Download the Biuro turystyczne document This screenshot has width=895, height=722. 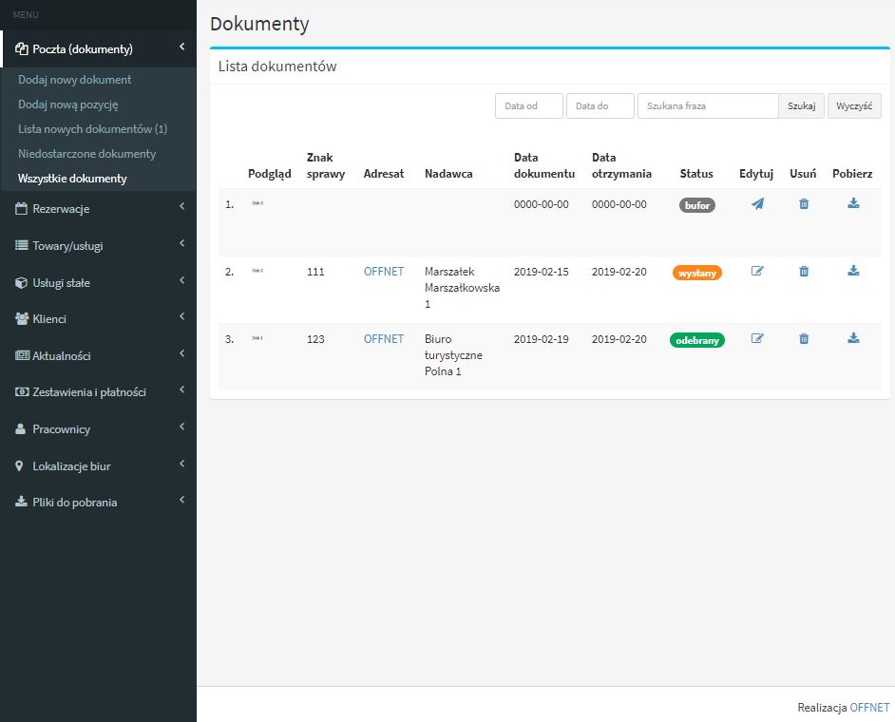[853, 338]
